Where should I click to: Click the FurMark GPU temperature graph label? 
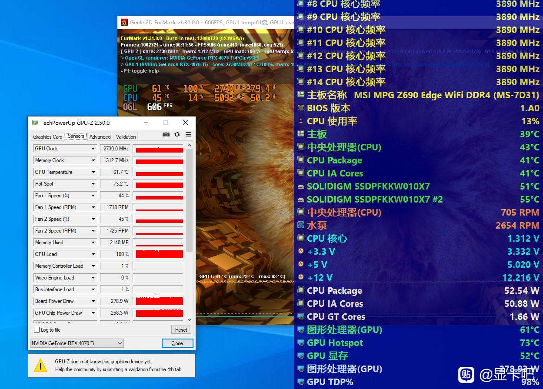(x=242, y=276)
